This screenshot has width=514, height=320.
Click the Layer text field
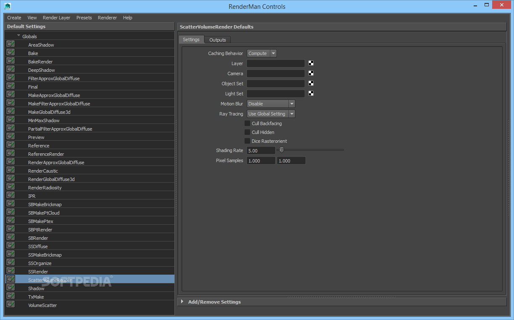pyautogui.click(x=276, y=63)
